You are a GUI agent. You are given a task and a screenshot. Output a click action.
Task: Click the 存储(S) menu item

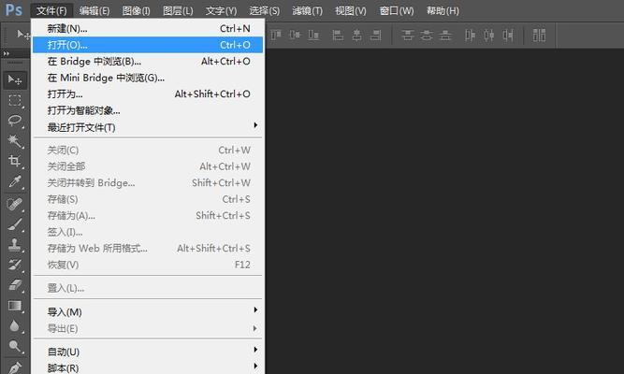148,199
